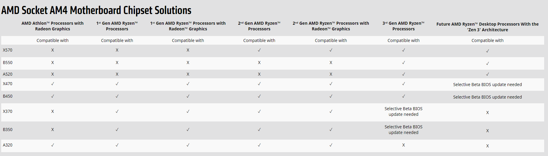The height and width of the screenshot is (156, 548).
Task: Click 'Compatible with' under 2nd Gen AMD Ryzen Processors
Action: click(259, 40)
